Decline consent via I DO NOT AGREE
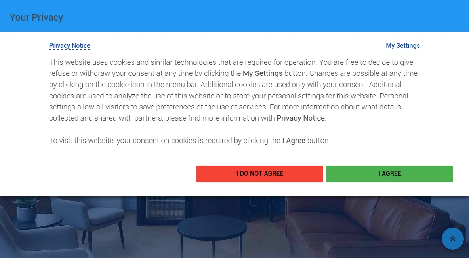The width and height of the screenshot is (469, 258). 259,173
